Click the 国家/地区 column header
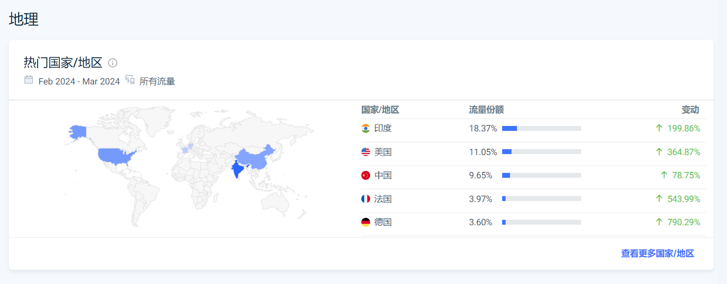The height and width of the screenshot is (284, 727). (380, 110)
